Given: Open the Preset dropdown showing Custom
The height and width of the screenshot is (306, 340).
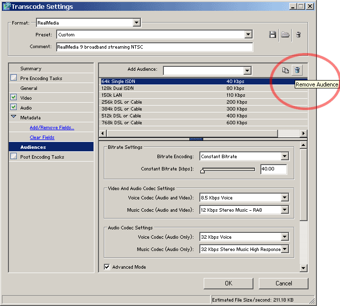Looking at the screenshot, I should (248, 34).
